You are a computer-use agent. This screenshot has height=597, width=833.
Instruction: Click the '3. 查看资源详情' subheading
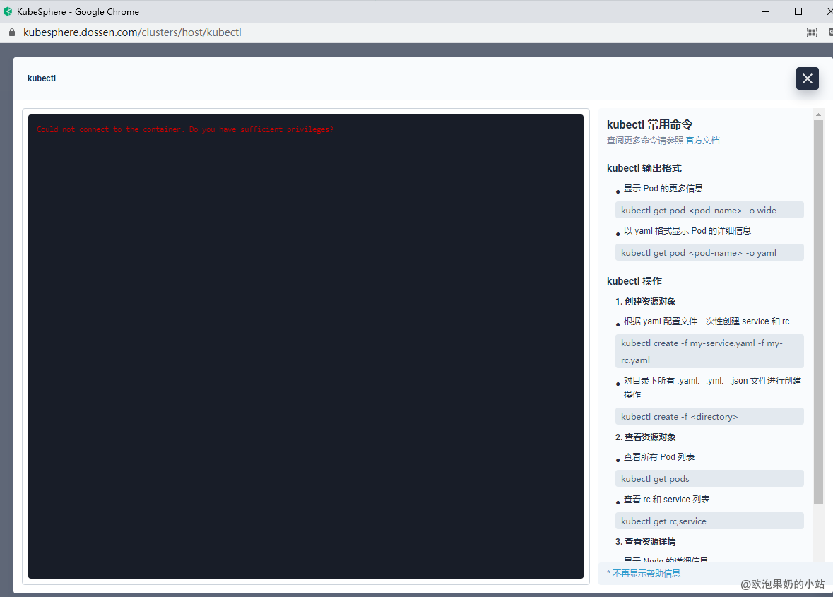point(646,542)
